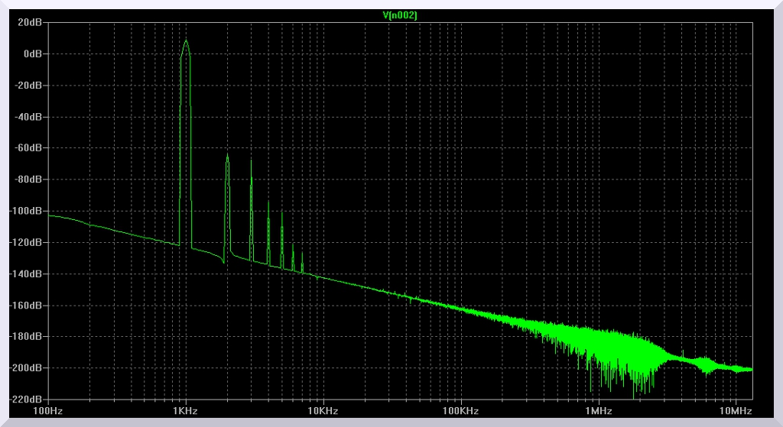
Task: Click the -140dB vertical axis label
Action: (28, 273)
